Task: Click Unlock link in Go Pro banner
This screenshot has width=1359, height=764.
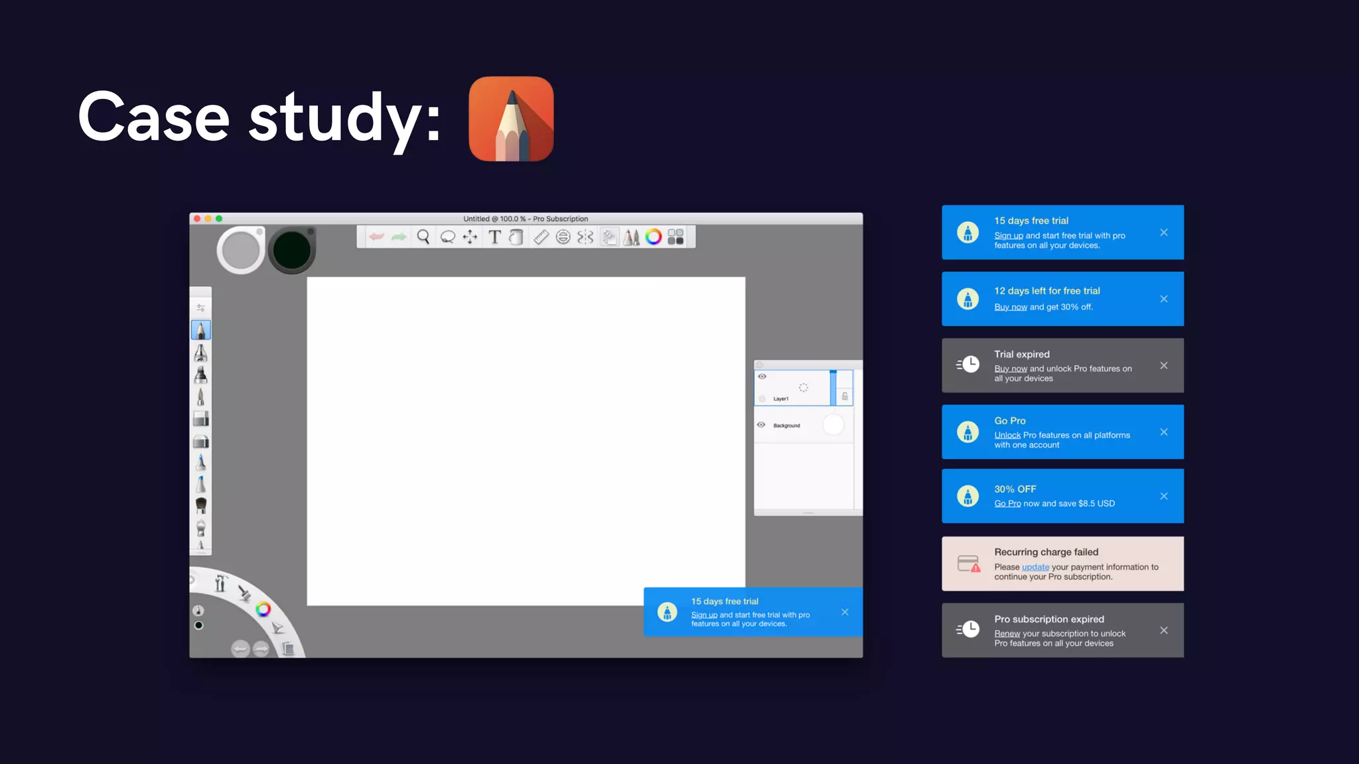Action: click(1007, 435)
